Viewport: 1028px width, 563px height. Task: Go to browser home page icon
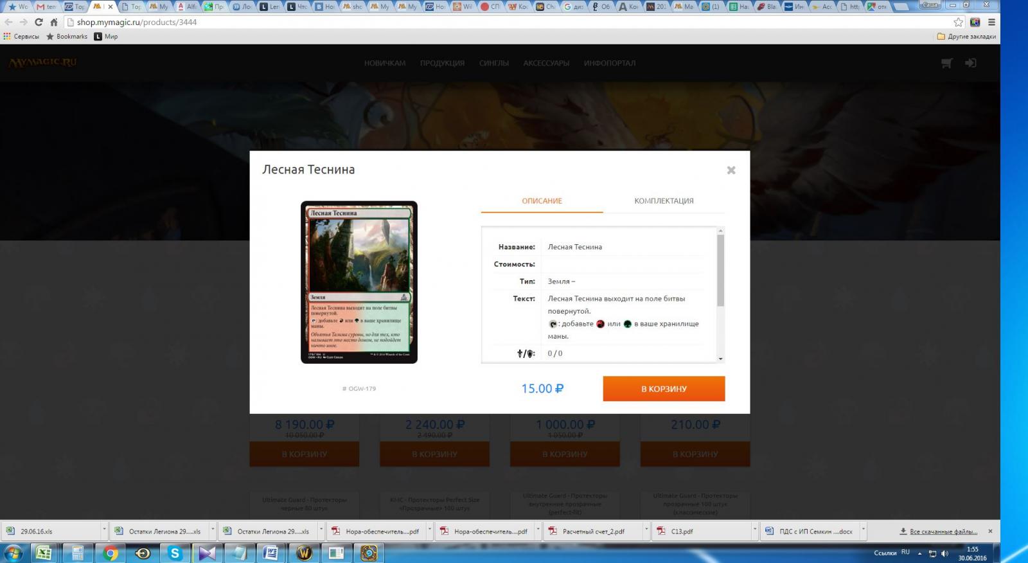(x=54, y=22)
